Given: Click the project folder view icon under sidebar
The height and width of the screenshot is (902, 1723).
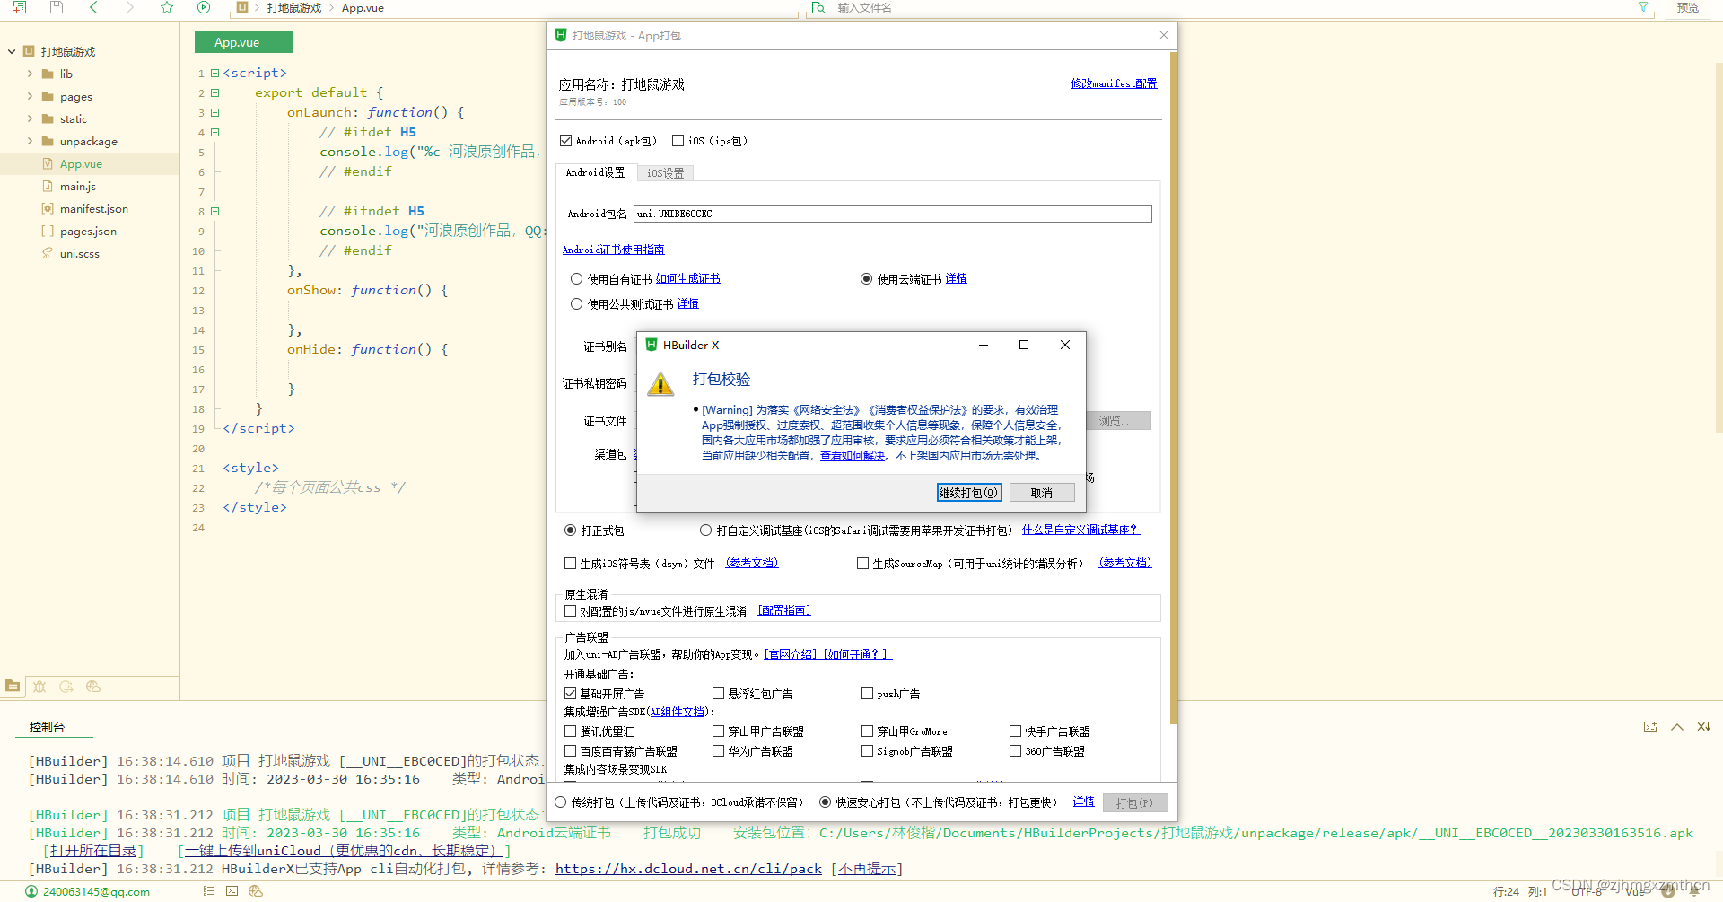Looking at the screenshot, I should (x=13, y=687).
